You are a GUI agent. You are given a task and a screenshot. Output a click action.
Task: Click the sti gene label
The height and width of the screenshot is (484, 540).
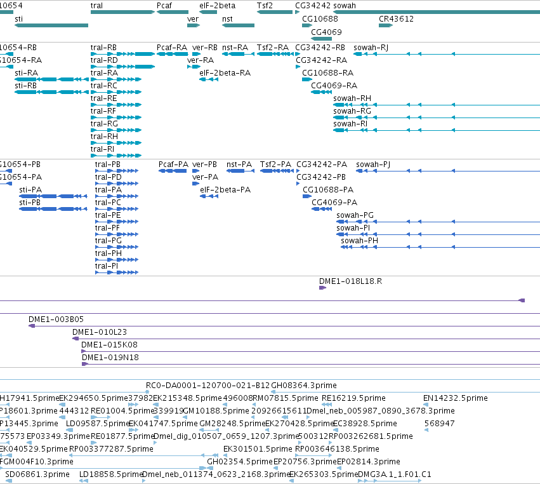coord(18,18)
